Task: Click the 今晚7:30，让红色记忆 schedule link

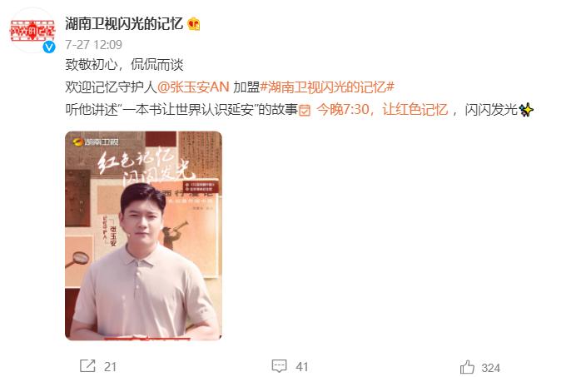Action: [x=382, y=110]
